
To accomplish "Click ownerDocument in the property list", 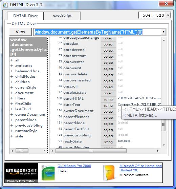I will click(79, 111).
